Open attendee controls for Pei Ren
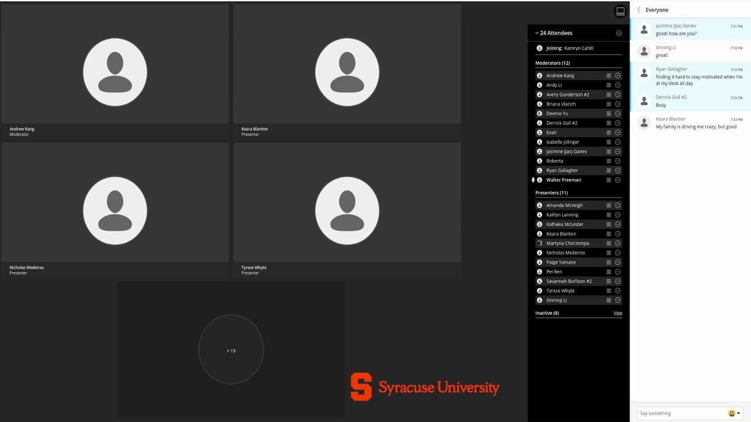Image resolution: width=751 pixels, height=422 pixels. tap(618, 272)
